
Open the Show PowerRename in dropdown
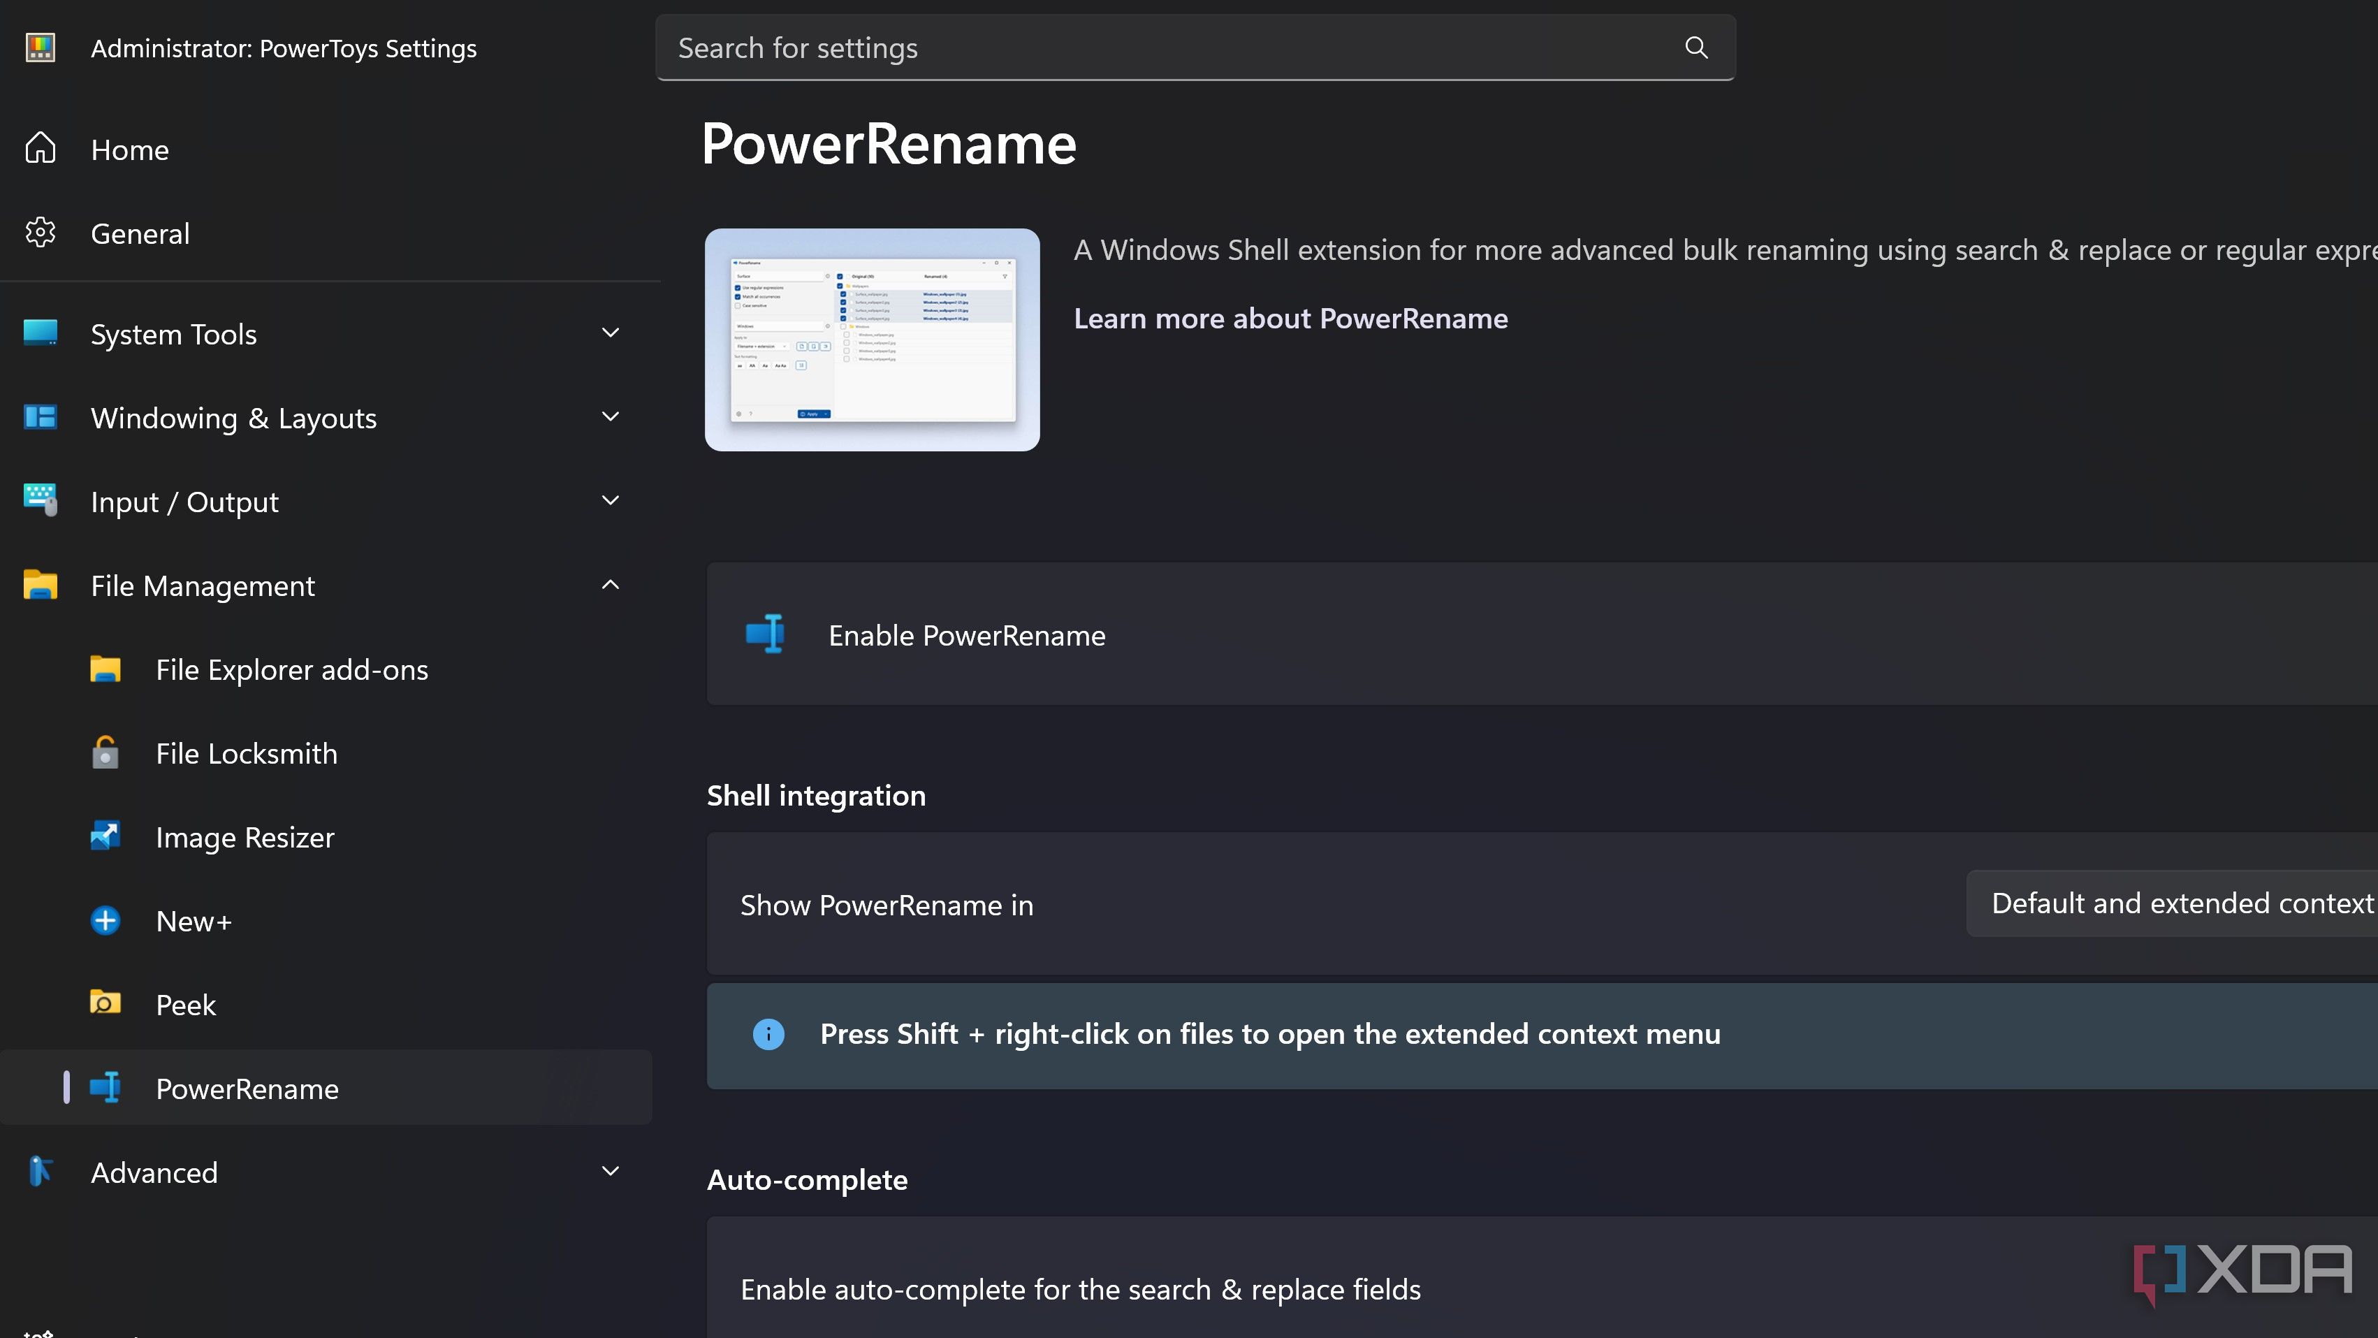click(x=2179, y=903)
